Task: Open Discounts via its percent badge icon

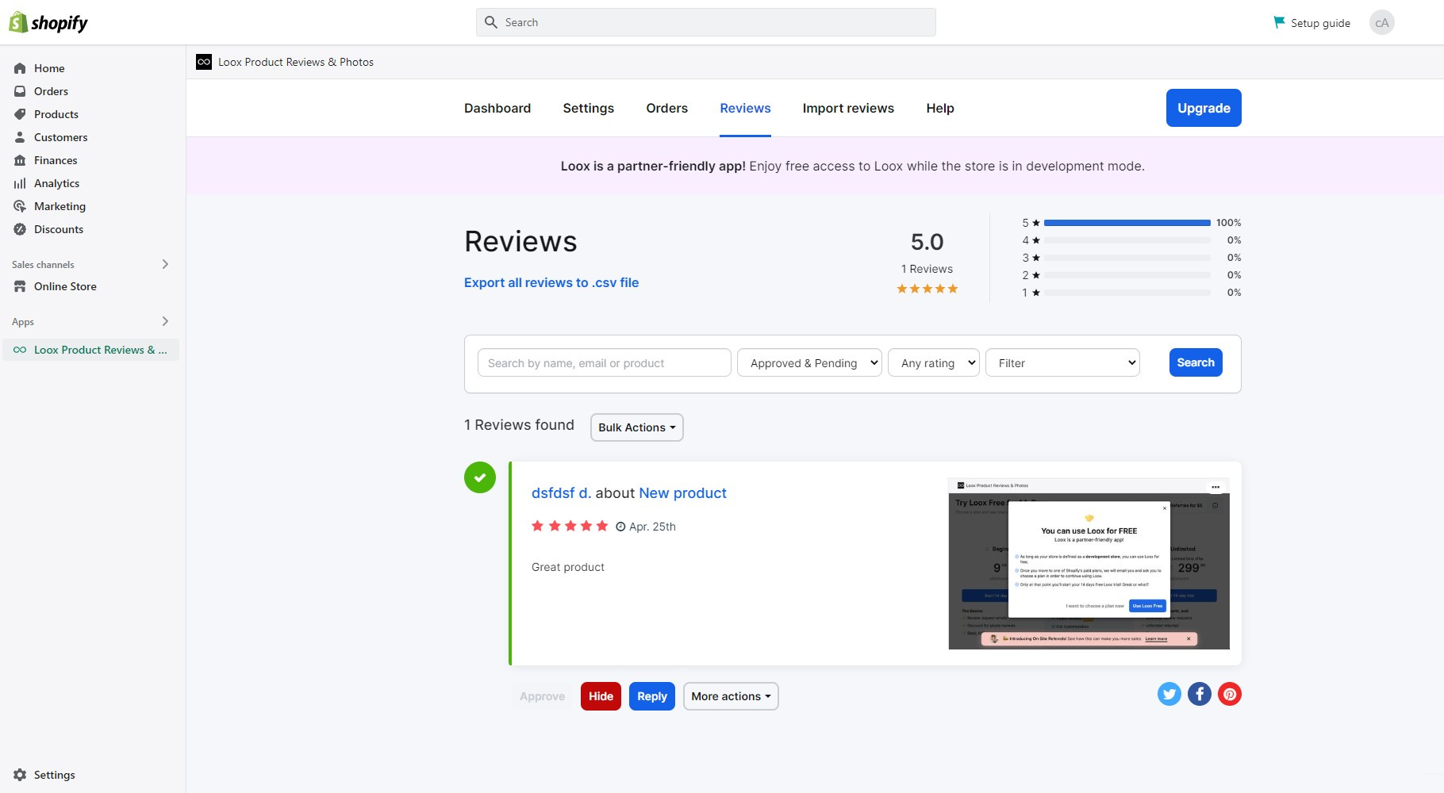Action: coord(20,229)
